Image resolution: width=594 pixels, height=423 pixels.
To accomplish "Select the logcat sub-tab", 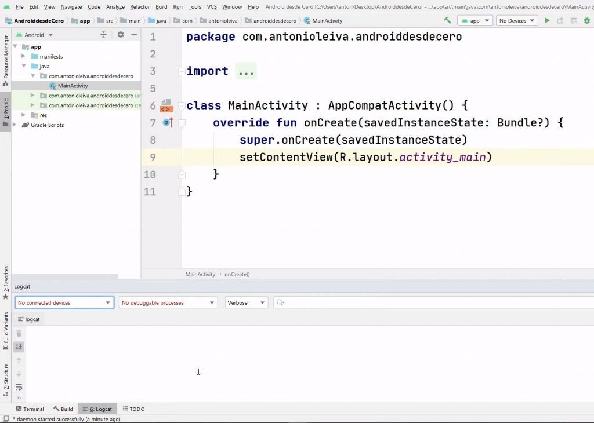I will pyautogui.click(x=29, y=319).
